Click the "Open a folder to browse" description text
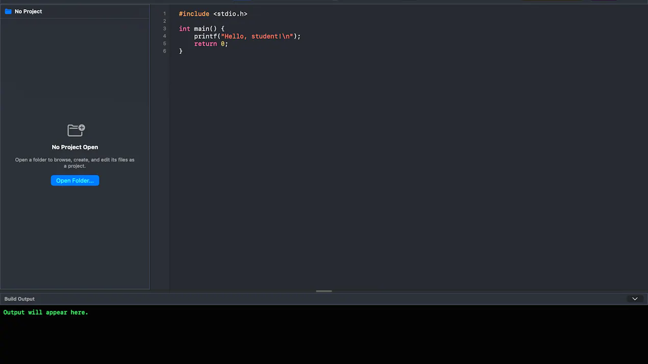The width and height of the screenshot is (648, 364). pos(75,163)
